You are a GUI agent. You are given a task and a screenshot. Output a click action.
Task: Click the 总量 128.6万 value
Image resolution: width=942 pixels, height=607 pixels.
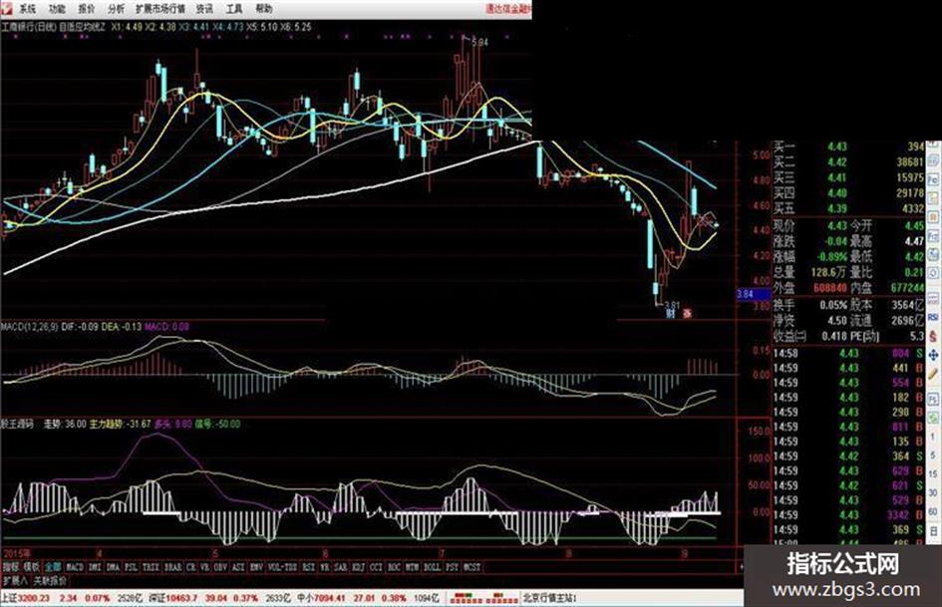(828, 273)
